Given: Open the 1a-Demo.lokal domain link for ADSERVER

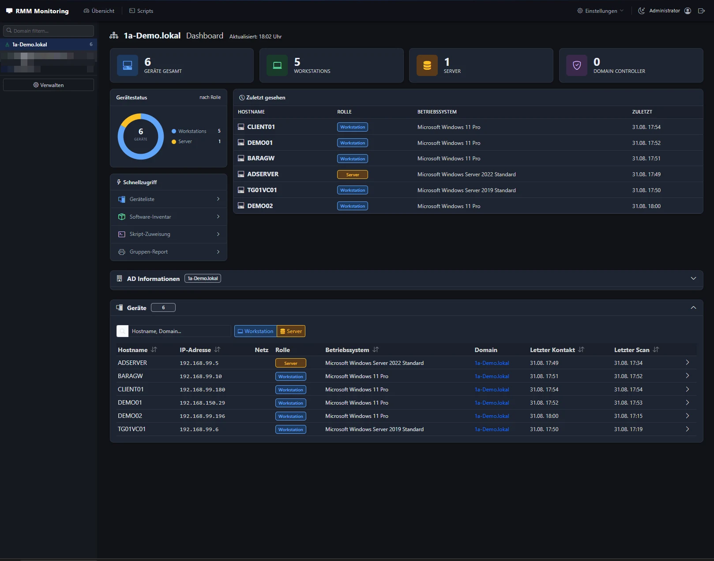Looking at the screenshot, I should 492,363.
